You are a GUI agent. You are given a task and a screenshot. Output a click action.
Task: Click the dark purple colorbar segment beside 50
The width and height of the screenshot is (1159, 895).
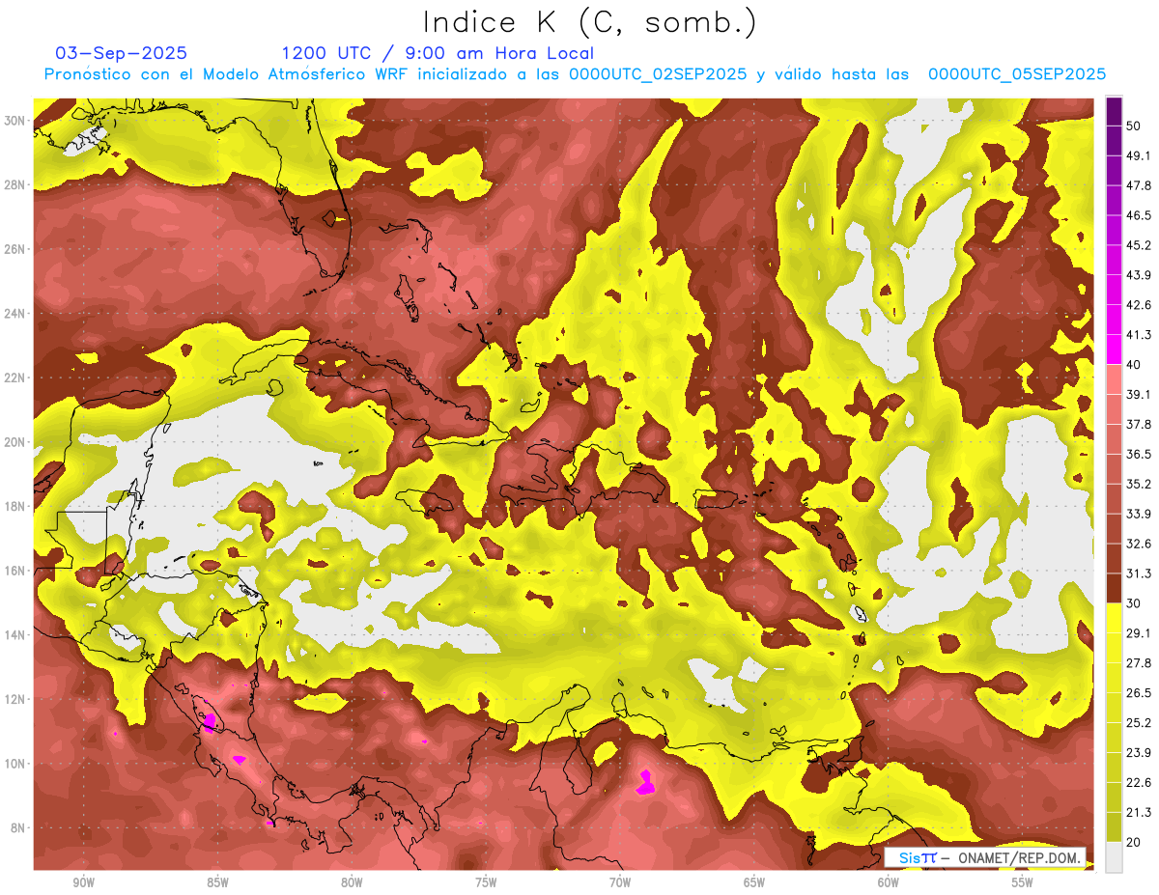1114,111
